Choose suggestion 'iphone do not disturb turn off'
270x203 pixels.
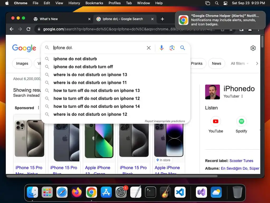pyautogui.click(x=115, y=67)
